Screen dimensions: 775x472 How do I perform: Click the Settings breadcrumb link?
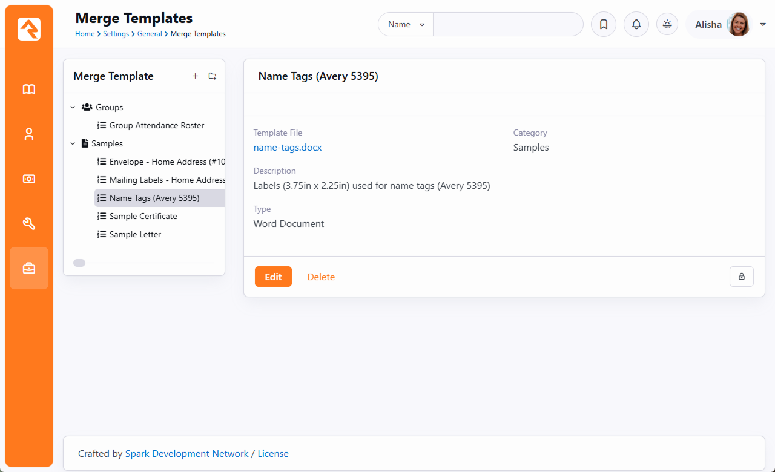tap(116, 34)
